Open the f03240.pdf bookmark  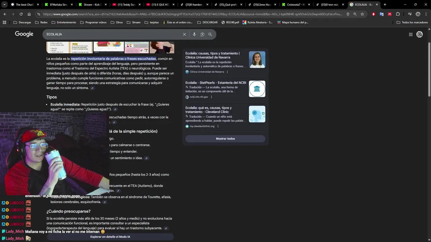[230, 22]
